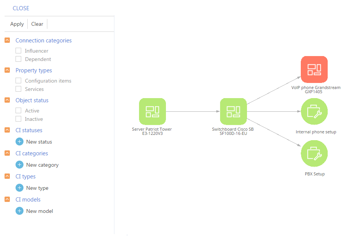Click the PBX Setup service icon
The image size is (347, 236).
(x=314, y=153)
